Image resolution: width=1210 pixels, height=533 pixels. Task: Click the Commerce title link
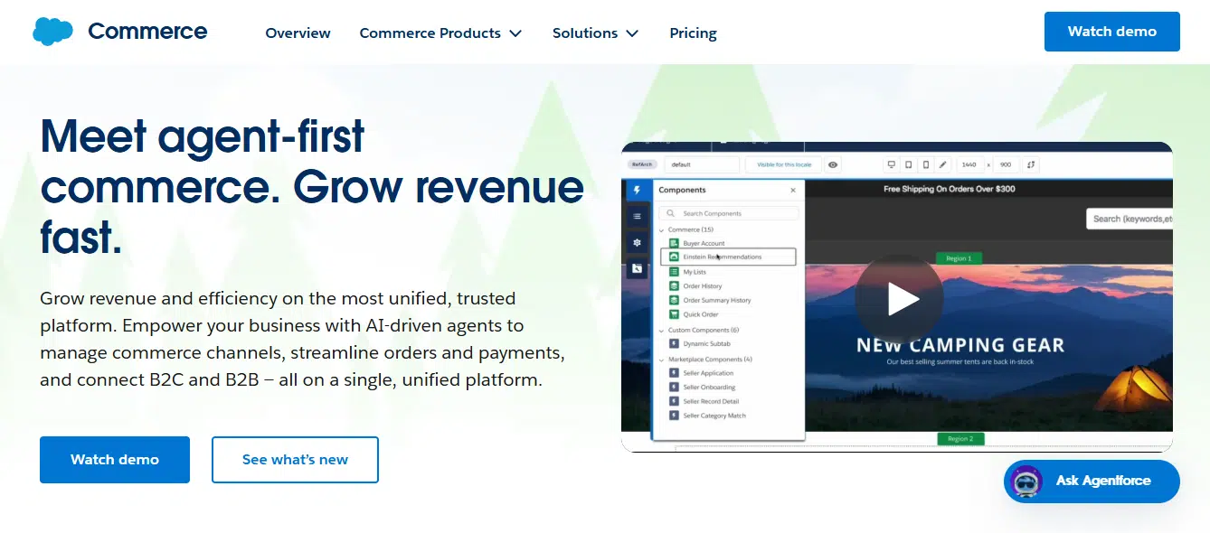coord(147,32)
